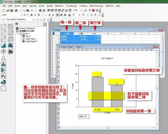Image resolution: width=168 pixels, height=134 pixels.
Task: Open the Arial font dropdown
Action: click(x=22, y=15)
